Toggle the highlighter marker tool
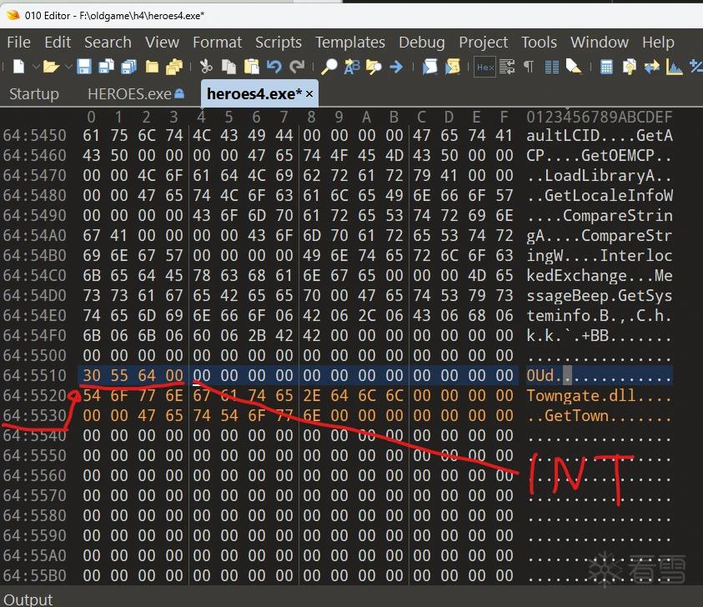703x607 pixels. click(574, 67)
